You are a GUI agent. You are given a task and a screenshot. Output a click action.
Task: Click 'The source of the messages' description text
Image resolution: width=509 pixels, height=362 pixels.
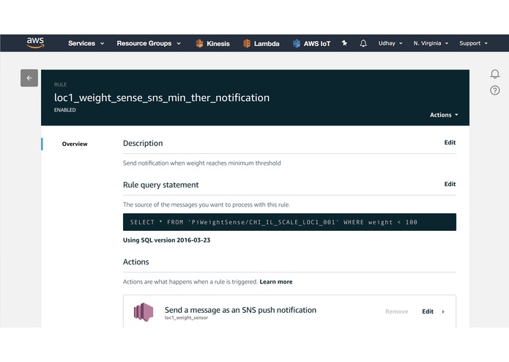pyautogui.click(x=207, y=205)
